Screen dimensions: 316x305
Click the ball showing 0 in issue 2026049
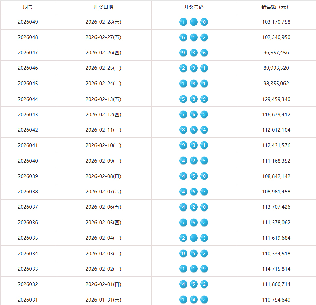(204, 22)
